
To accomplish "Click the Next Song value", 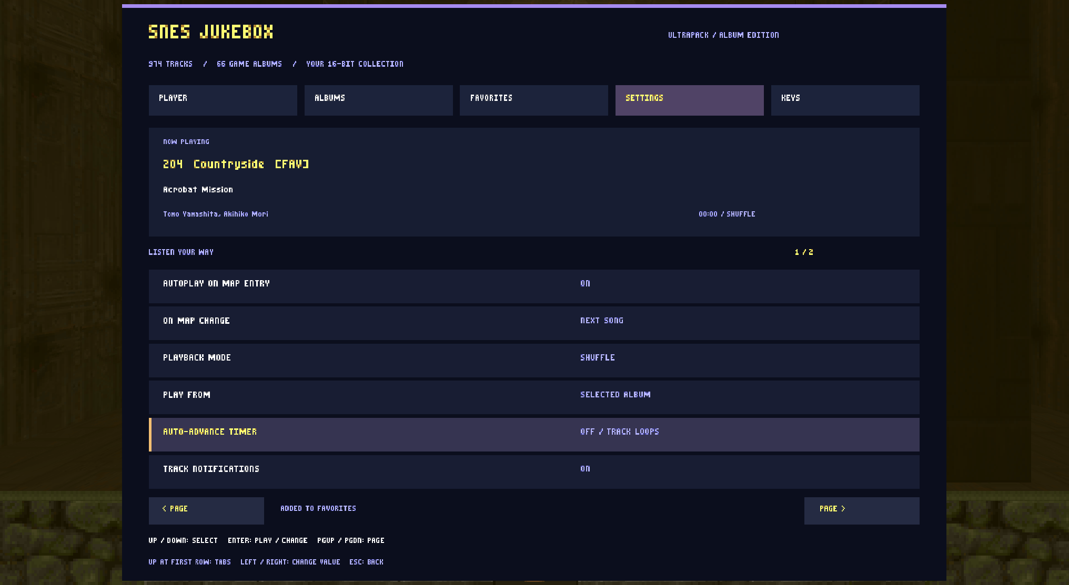I will point(602,321).
